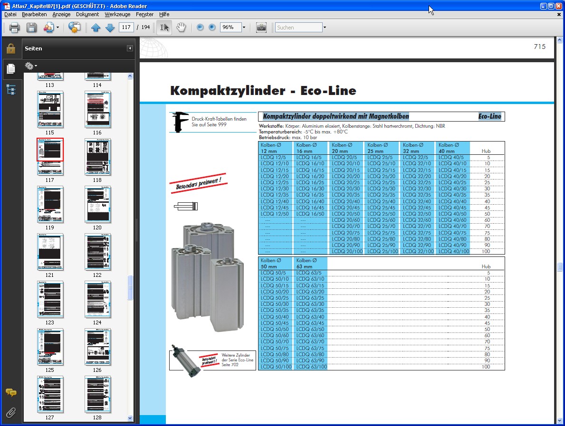Select page thumbnail 128
Image resolution: width=565 pixels, height=426 pixels.
(x=97, y=395)
